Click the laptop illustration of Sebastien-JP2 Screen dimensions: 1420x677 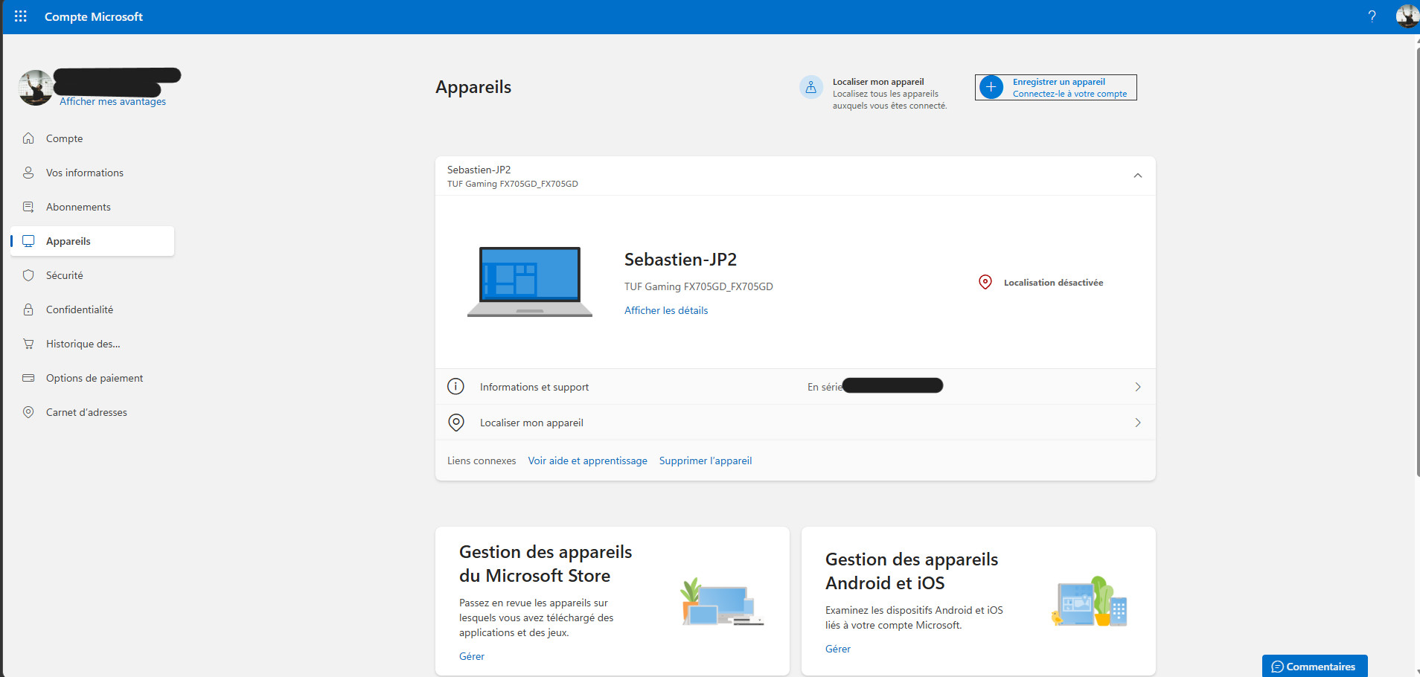click(530, 282)
